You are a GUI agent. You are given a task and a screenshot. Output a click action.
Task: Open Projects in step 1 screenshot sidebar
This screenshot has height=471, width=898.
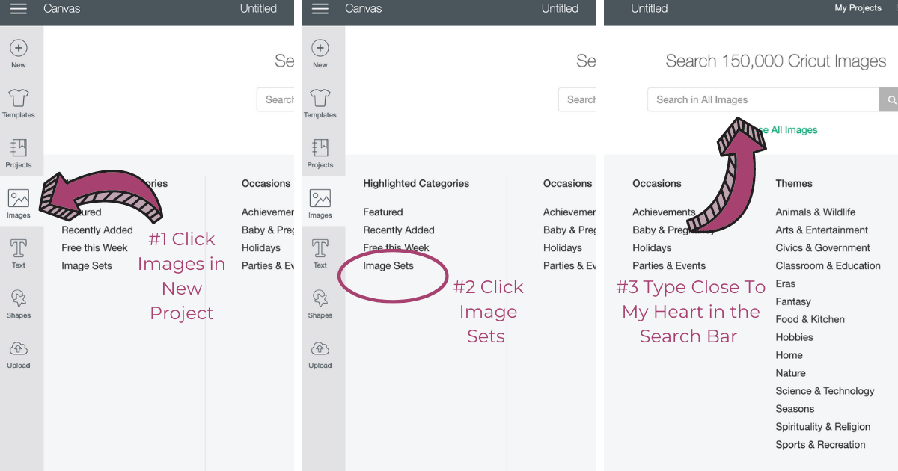[19, 154]
